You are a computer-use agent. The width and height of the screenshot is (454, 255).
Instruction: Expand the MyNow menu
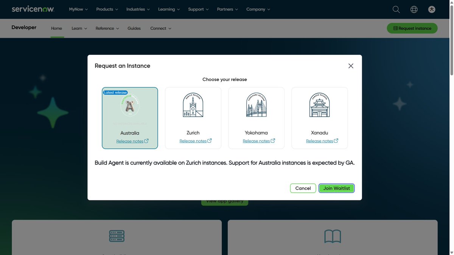[78, 9]
